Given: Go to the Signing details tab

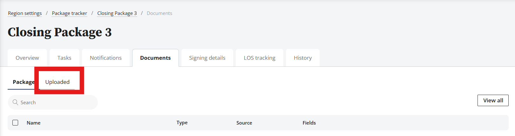Looking at the screenshot, I should [x=207, y=58].
